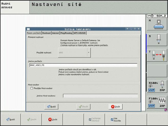The height and width of the screenshot is (126, 168).
Task: Click the small purple icon at bottom right
Action: pyautogui.click(x=166, y=110)
